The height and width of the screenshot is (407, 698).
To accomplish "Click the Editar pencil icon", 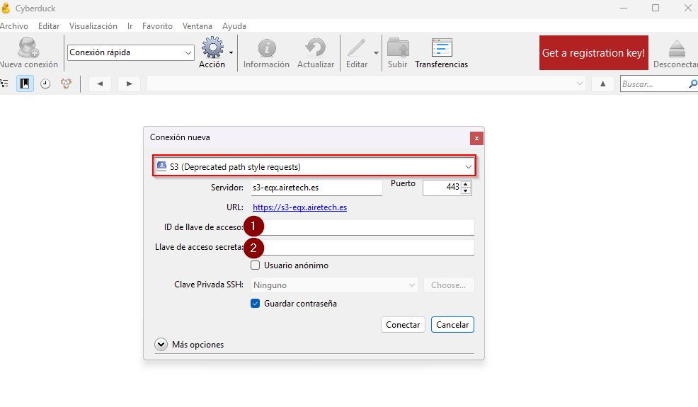I will 357,47.
